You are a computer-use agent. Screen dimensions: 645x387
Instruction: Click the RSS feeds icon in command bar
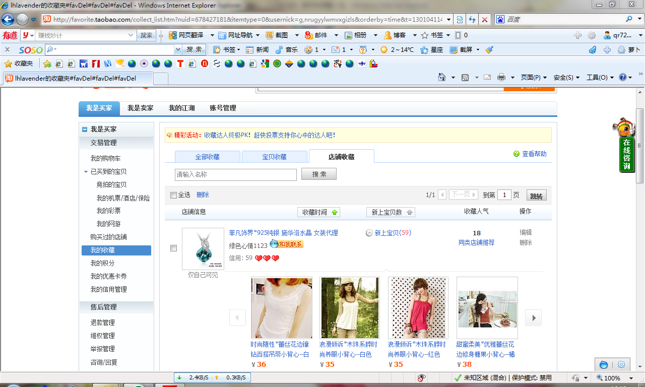tap(465, 77)
